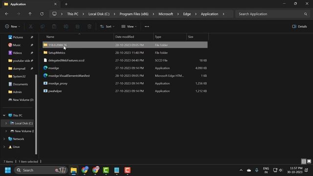
Task: Open the Sort dropdown
Action: [x=107, y=26]
